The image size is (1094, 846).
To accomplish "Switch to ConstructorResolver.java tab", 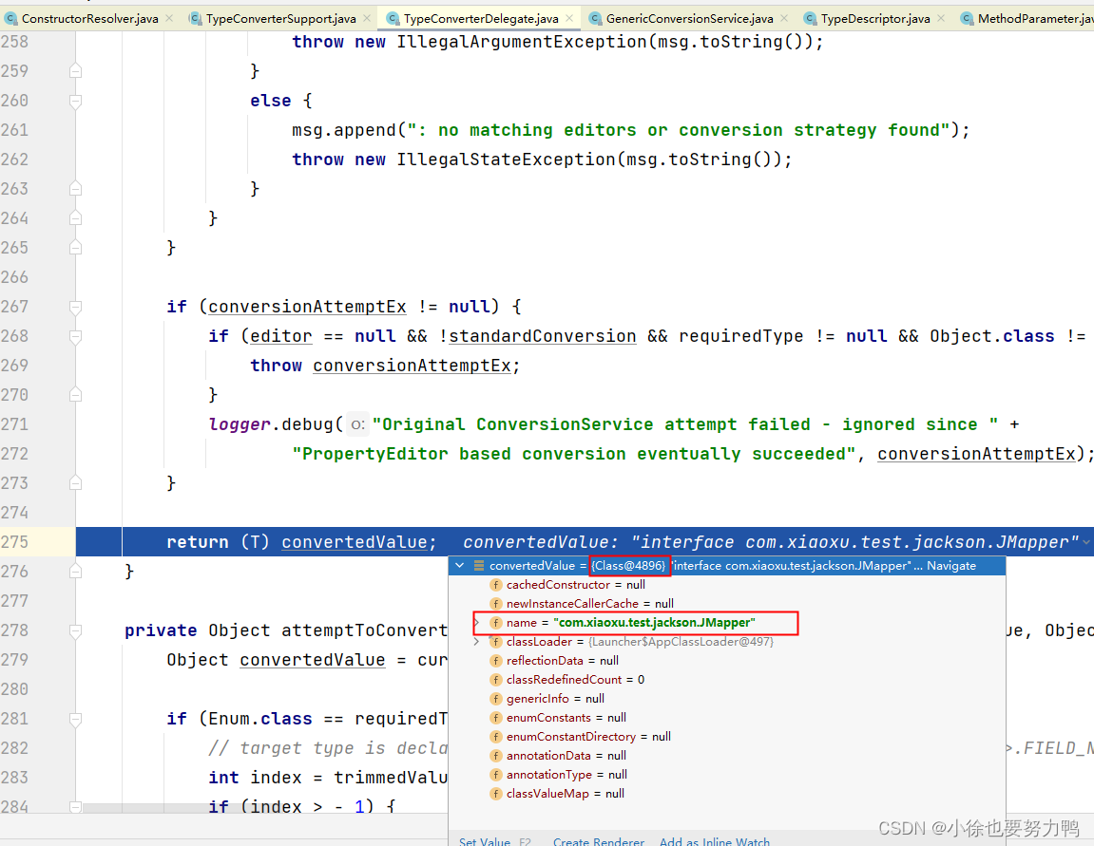I will pos(89,19).
